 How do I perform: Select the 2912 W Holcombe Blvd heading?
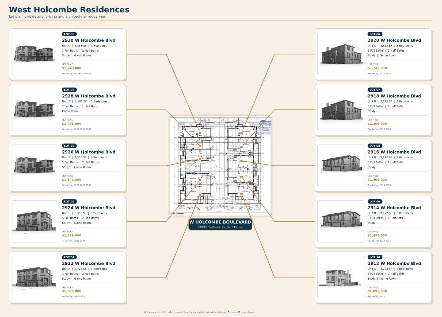394,263
